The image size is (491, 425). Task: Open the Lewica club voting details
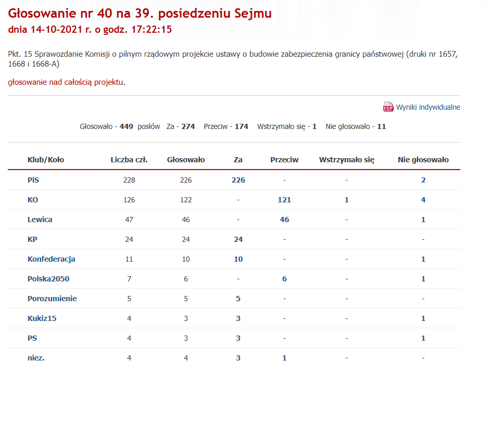click(x=40, y=219)
